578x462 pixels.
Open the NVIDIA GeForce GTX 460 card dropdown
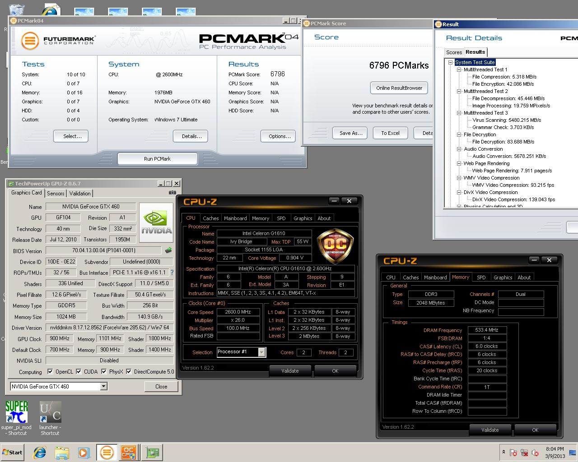pyautogui.click(x=103, y=386)
